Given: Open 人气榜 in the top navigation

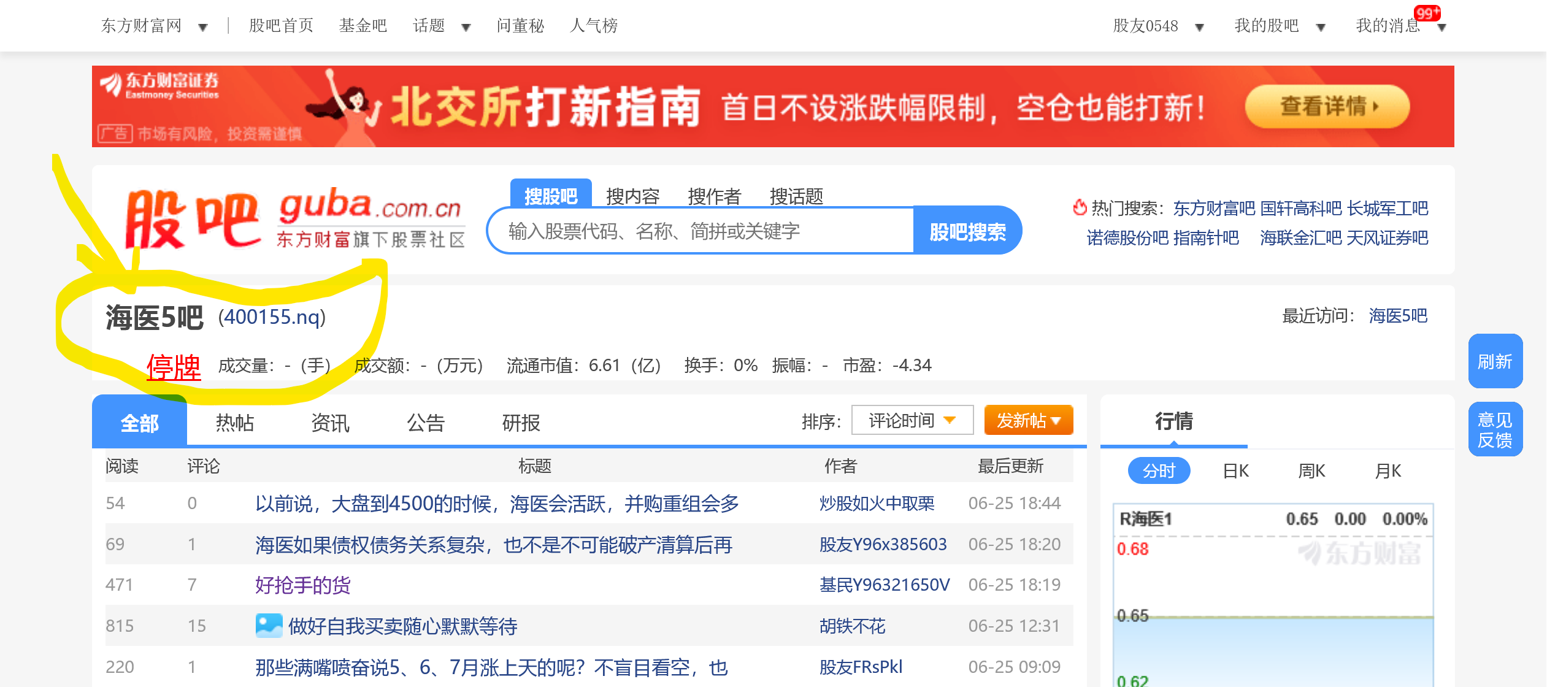Looking at the screenshot, I should click(594, 26).
